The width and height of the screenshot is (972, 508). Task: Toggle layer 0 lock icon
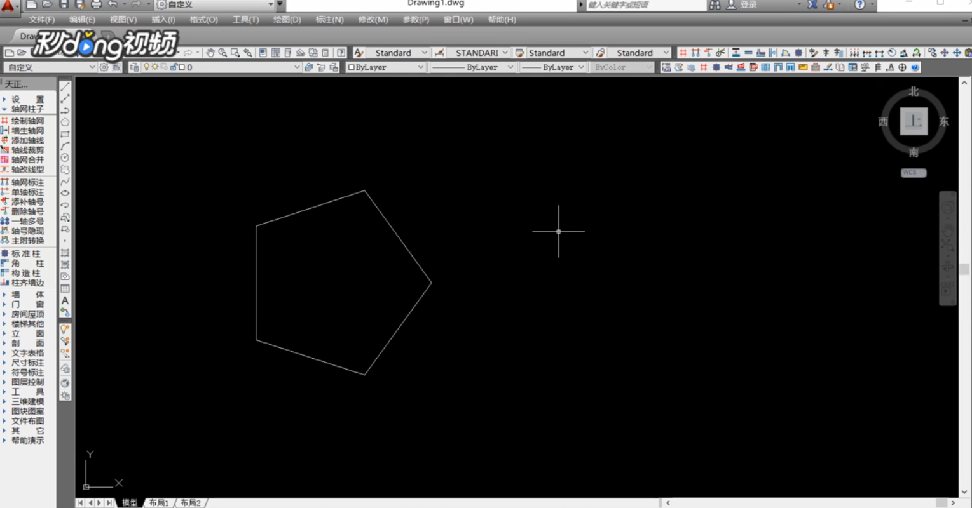point(173,67)
